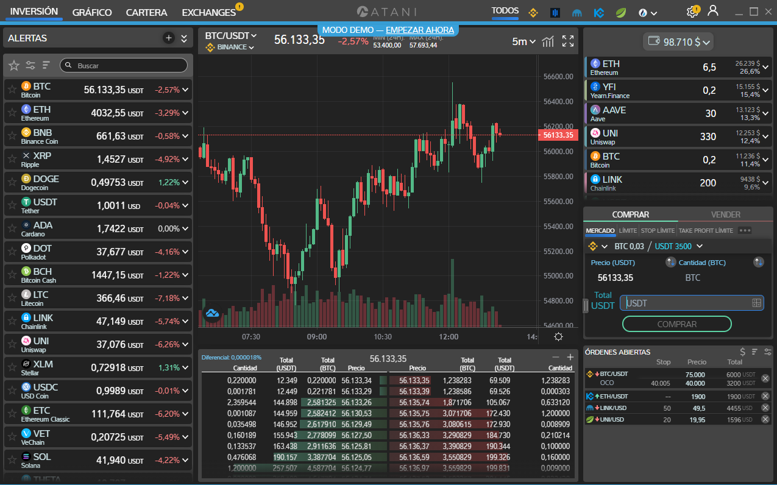Open chart indicators icon beside 5m
Screen dimensions: 777x485
click(x=548, y=41)
